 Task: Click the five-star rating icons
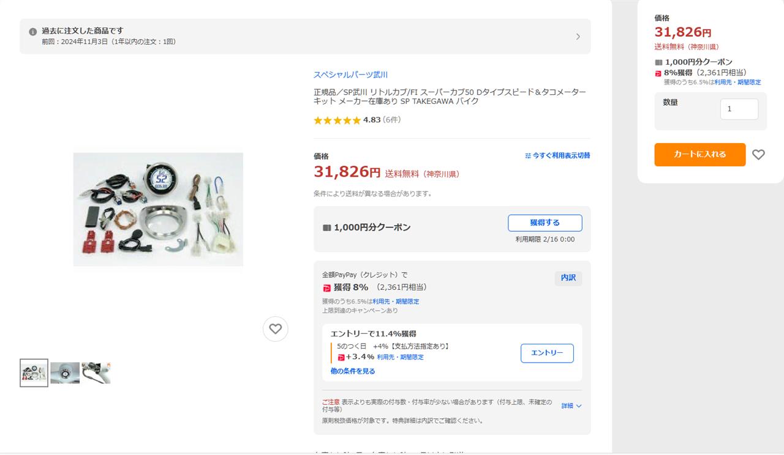coord(337,120)
